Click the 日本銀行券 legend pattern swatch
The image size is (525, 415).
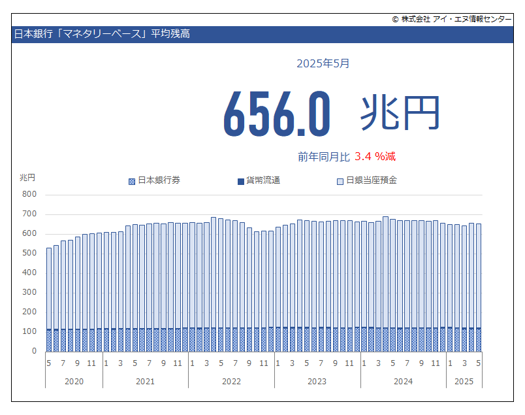(x=132, y=182)
